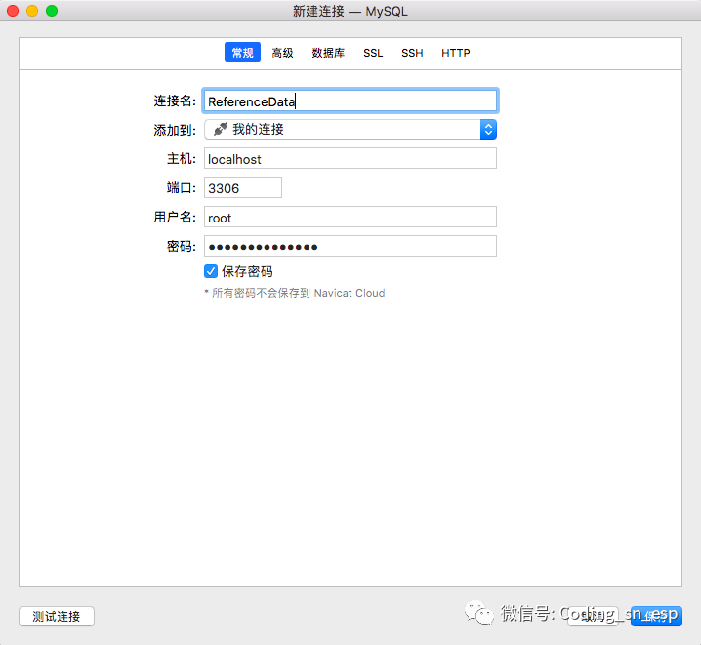Click the 端口 field showing 3306

[x=243, y=187]
